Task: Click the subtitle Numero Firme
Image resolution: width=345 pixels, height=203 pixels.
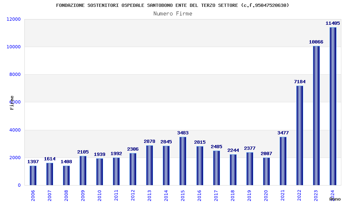Action: (x=173, y=14)
